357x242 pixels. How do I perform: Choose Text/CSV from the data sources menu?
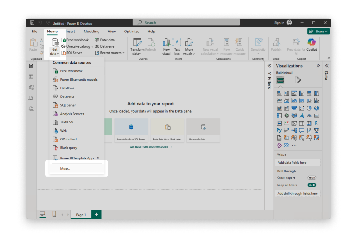67,122
